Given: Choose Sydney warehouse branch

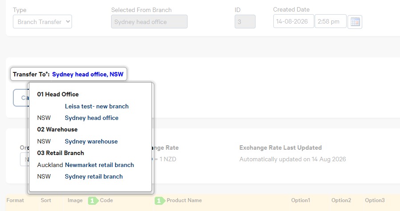Looking at the screenshot, I should point(91,141).
